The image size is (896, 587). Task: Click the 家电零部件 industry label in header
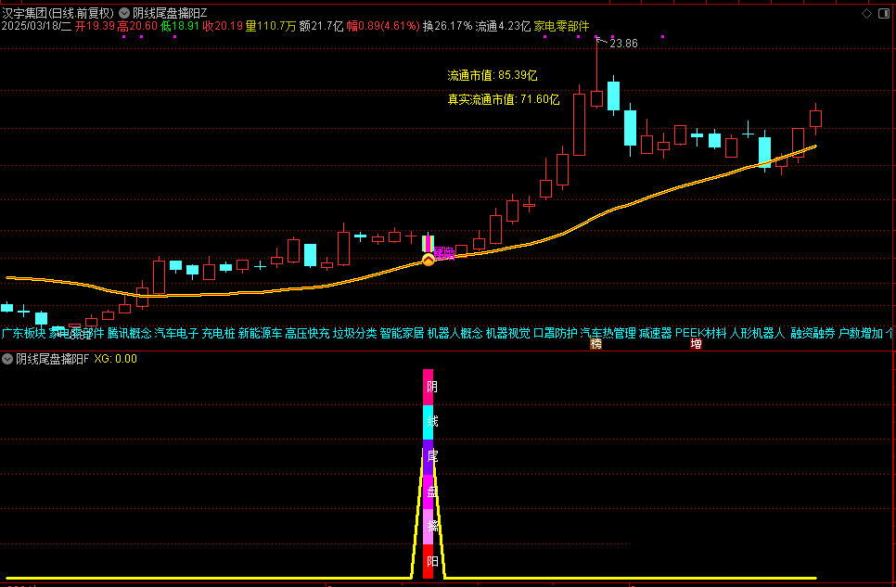click(x=561, y=27)
